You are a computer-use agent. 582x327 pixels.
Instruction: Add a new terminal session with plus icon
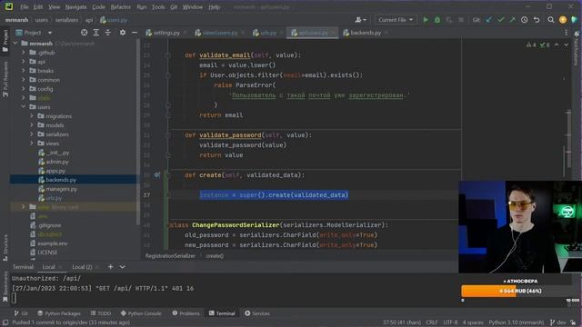click(110, 266)
